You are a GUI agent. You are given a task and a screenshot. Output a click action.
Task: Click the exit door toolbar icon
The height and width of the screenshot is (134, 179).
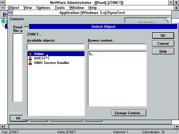pos(4,15)
